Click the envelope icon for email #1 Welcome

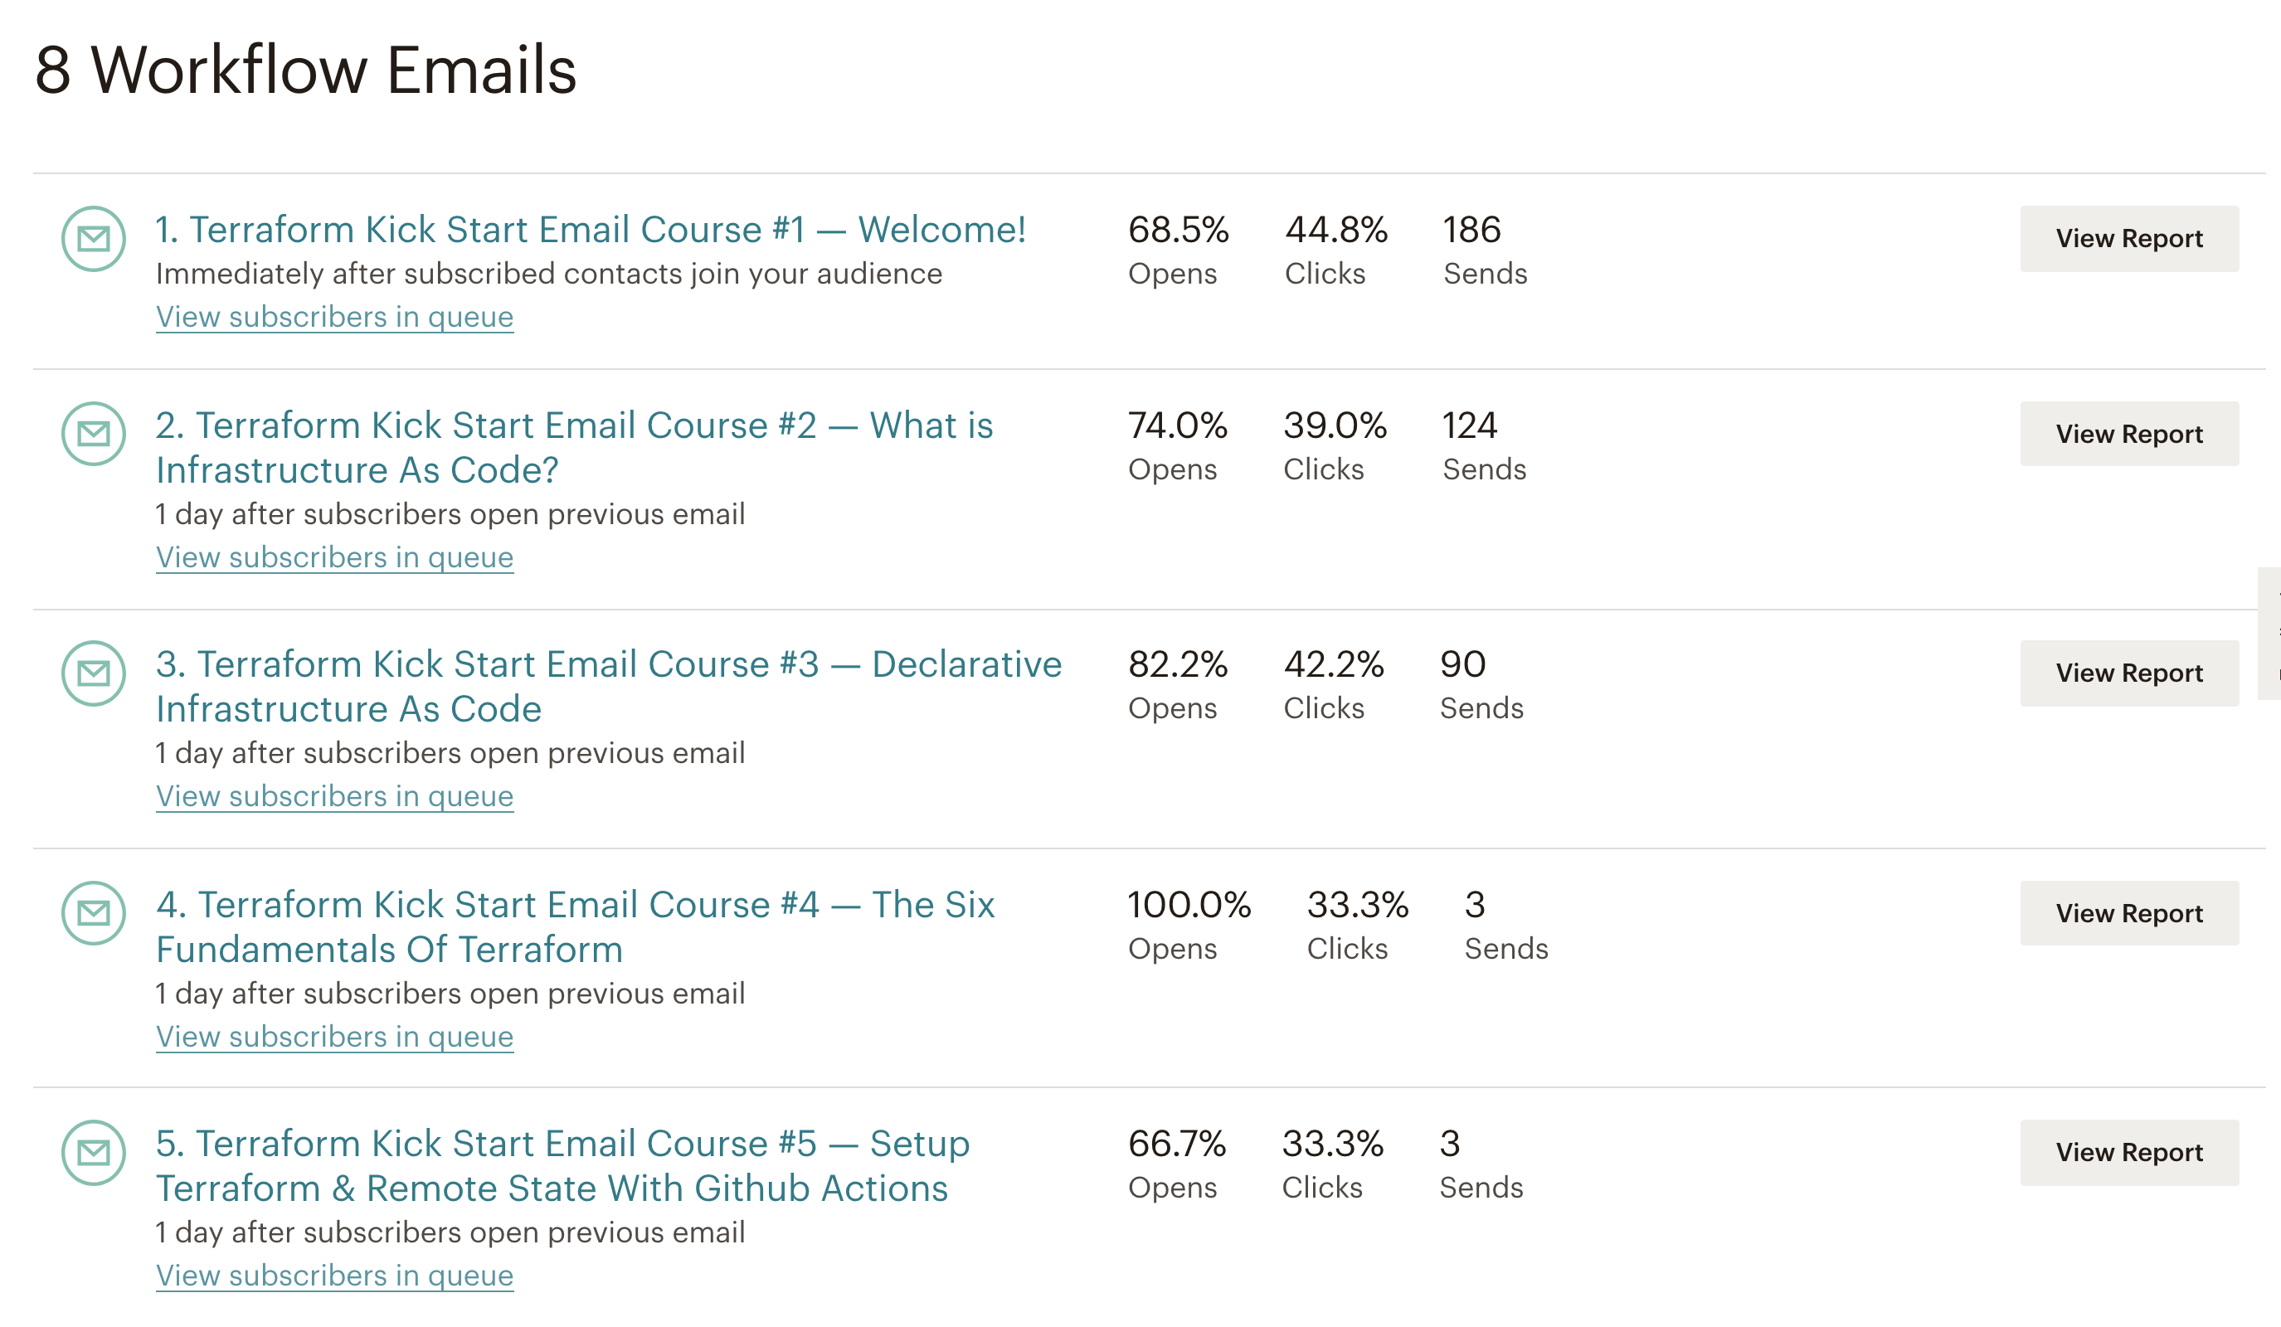click(93, 239)
